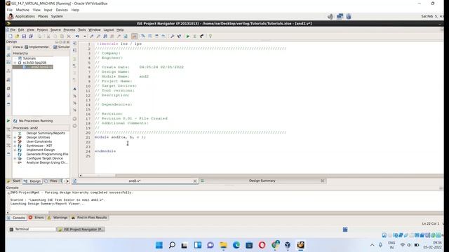Select Generate Programming File process
Screen dimensions: 449x252
tap(47, 154)
